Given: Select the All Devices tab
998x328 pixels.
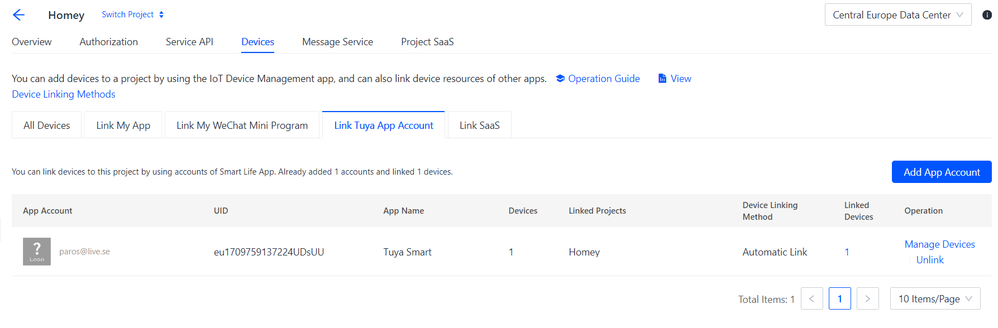Looking at the screenshot, I should (x=47, y=126).
